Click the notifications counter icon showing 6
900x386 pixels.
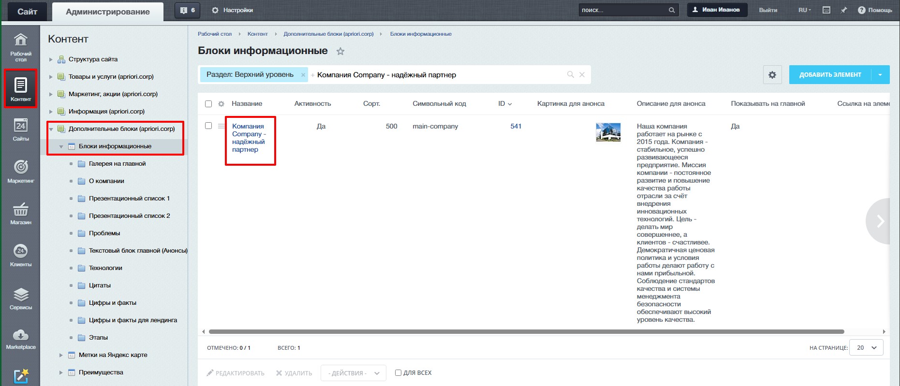(187, 10)
